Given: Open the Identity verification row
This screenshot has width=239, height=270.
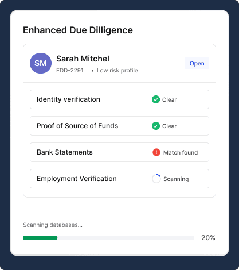Looking at the screenshot, I should click(119, 99).
